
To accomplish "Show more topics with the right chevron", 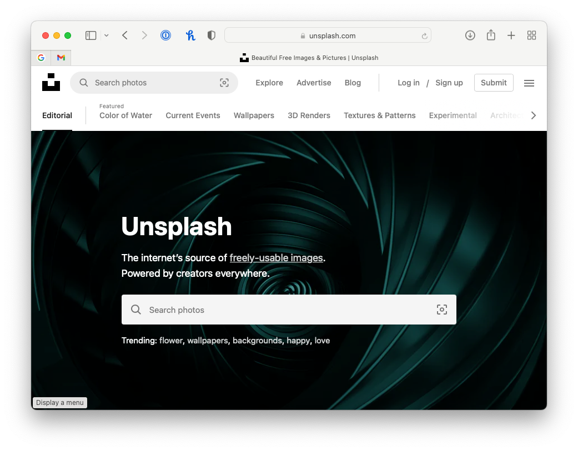I will (534, 115).
